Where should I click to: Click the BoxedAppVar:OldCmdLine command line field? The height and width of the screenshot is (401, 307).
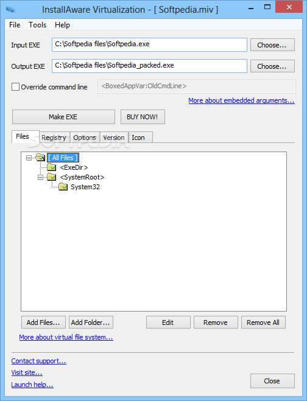coord(196,86)
